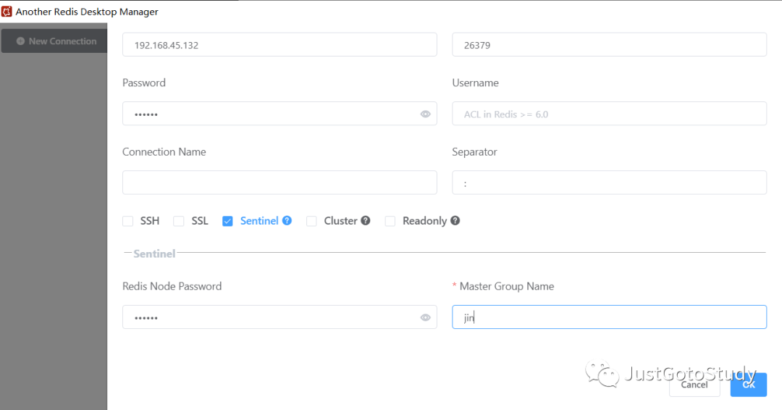Click the New Connection button
Viewport: 782px width, 410px height.
54,41
